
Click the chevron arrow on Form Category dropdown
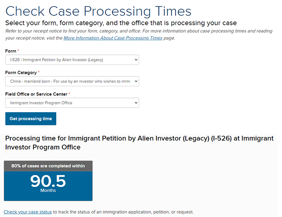136,81
